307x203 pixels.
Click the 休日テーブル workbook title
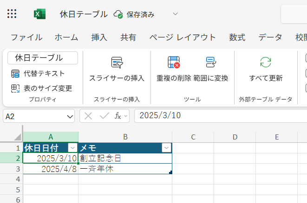[x=84, y=14]
